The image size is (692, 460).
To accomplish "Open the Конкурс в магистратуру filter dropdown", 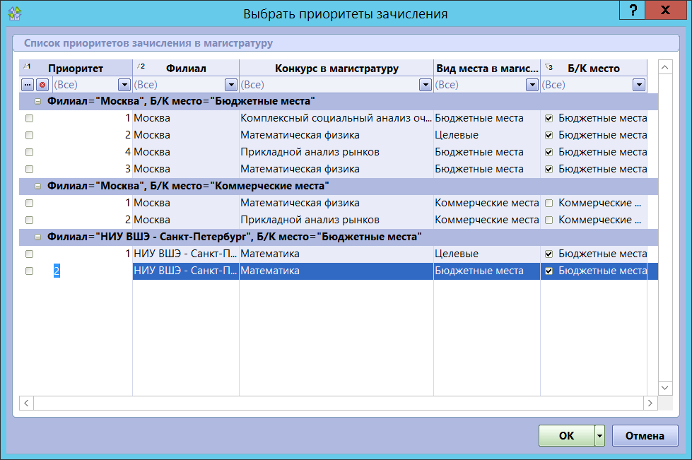I will [425, 85].
